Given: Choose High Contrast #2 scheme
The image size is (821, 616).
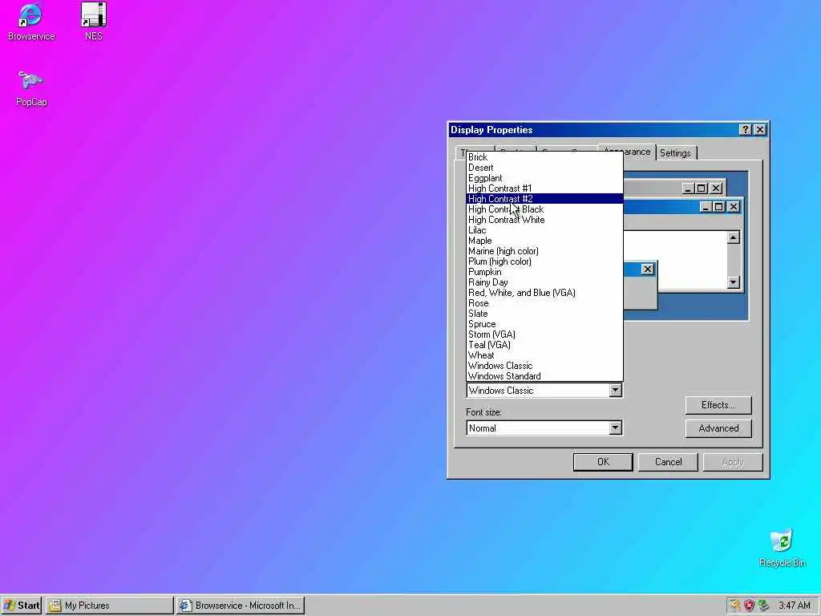Looking at the screenshot, I should click(x=544, y=199).
